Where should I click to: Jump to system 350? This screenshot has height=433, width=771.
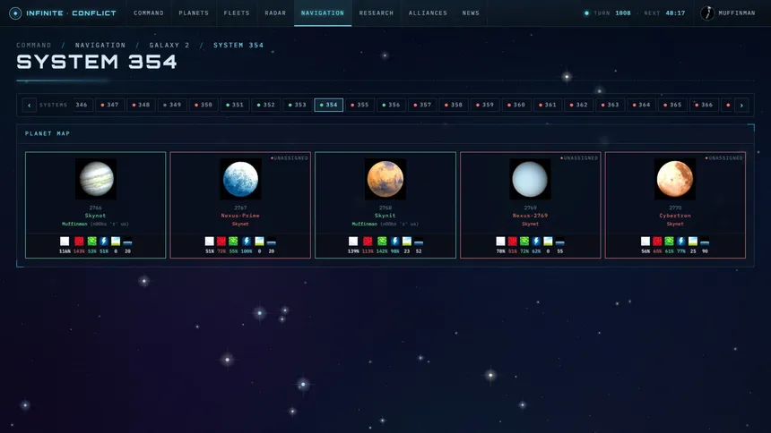[204, 105]
